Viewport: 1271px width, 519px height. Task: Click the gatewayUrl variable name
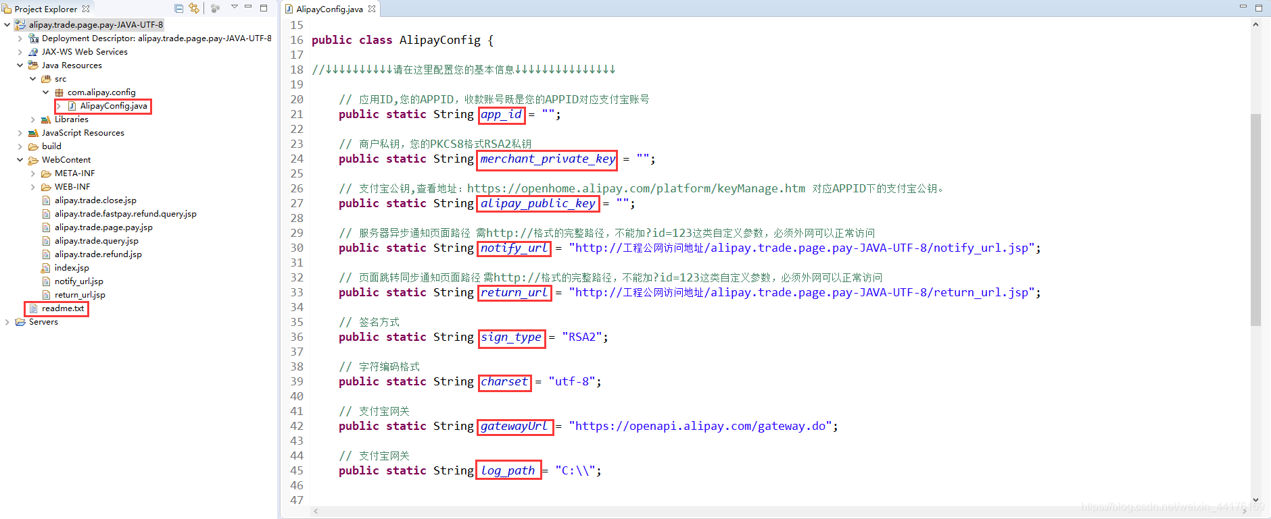point(514,426)
